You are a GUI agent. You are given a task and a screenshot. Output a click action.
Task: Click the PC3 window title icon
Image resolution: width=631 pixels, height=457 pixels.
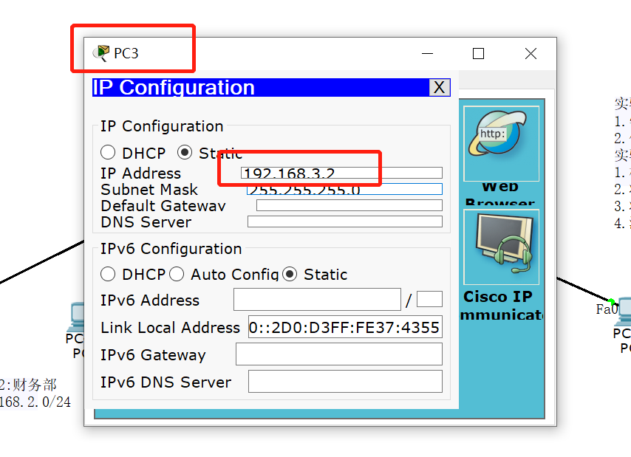coord(101,53)
